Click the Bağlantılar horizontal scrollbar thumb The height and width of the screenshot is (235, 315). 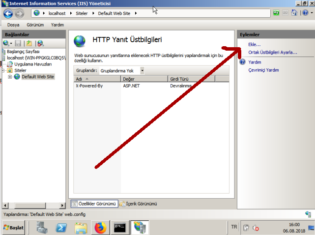click(x=30, y=206)
